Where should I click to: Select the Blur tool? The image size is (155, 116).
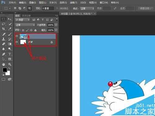click(x=3, y=49)
